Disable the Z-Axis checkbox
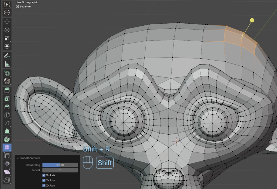This screenshot has height=189, width=277. 44,185
